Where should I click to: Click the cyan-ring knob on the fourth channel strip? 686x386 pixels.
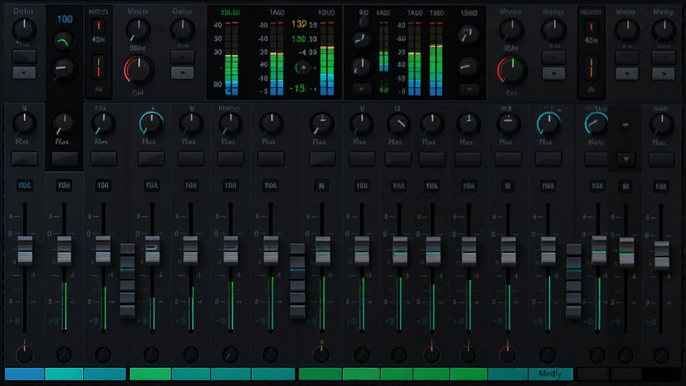tap(151, 123)
